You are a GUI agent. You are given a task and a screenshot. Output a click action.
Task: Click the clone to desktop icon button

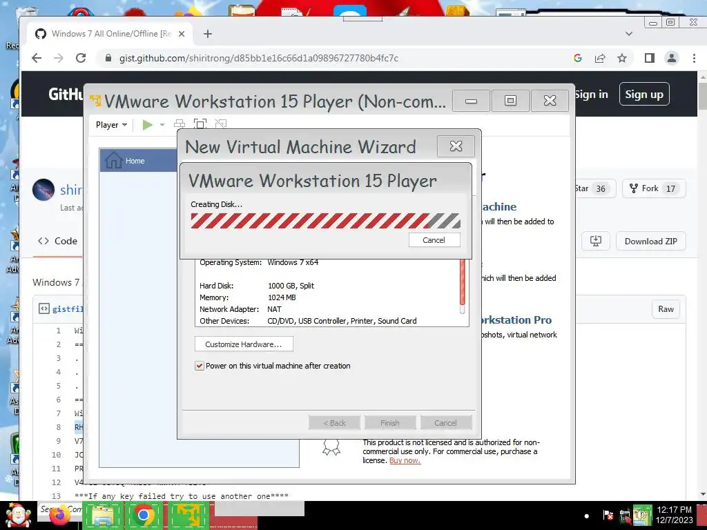(x=596, y=241)
